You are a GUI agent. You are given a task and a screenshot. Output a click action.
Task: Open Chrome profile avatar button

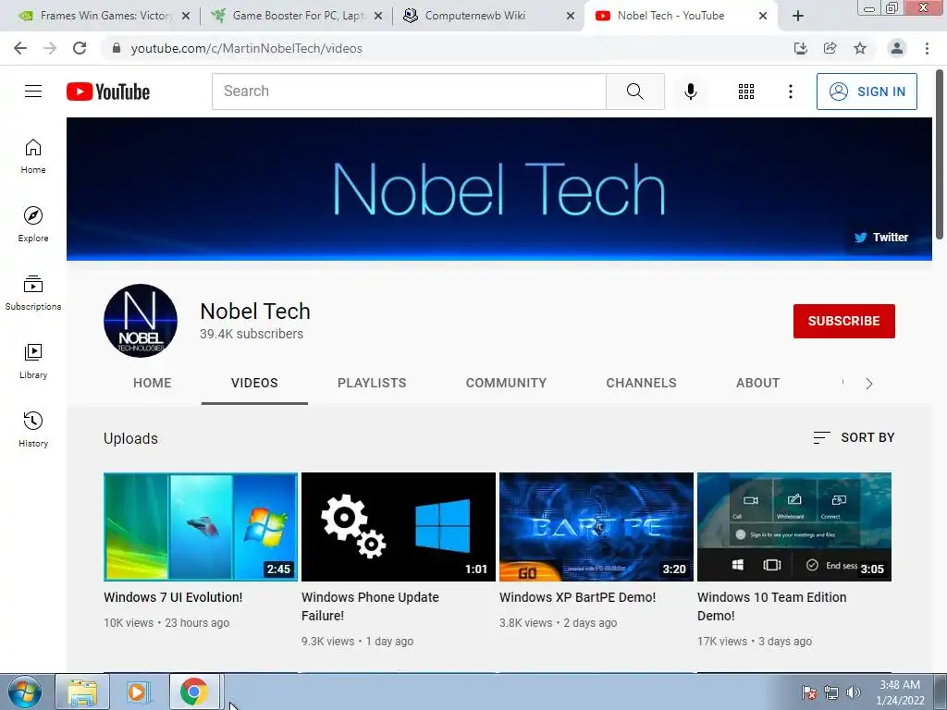(x=897, y=48)
